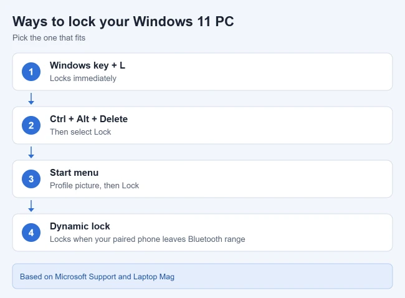Click 'Based on Microsoft Support and Laptop Mag' note
Viewport: 405px width, 298px height.
coord(97,277)
